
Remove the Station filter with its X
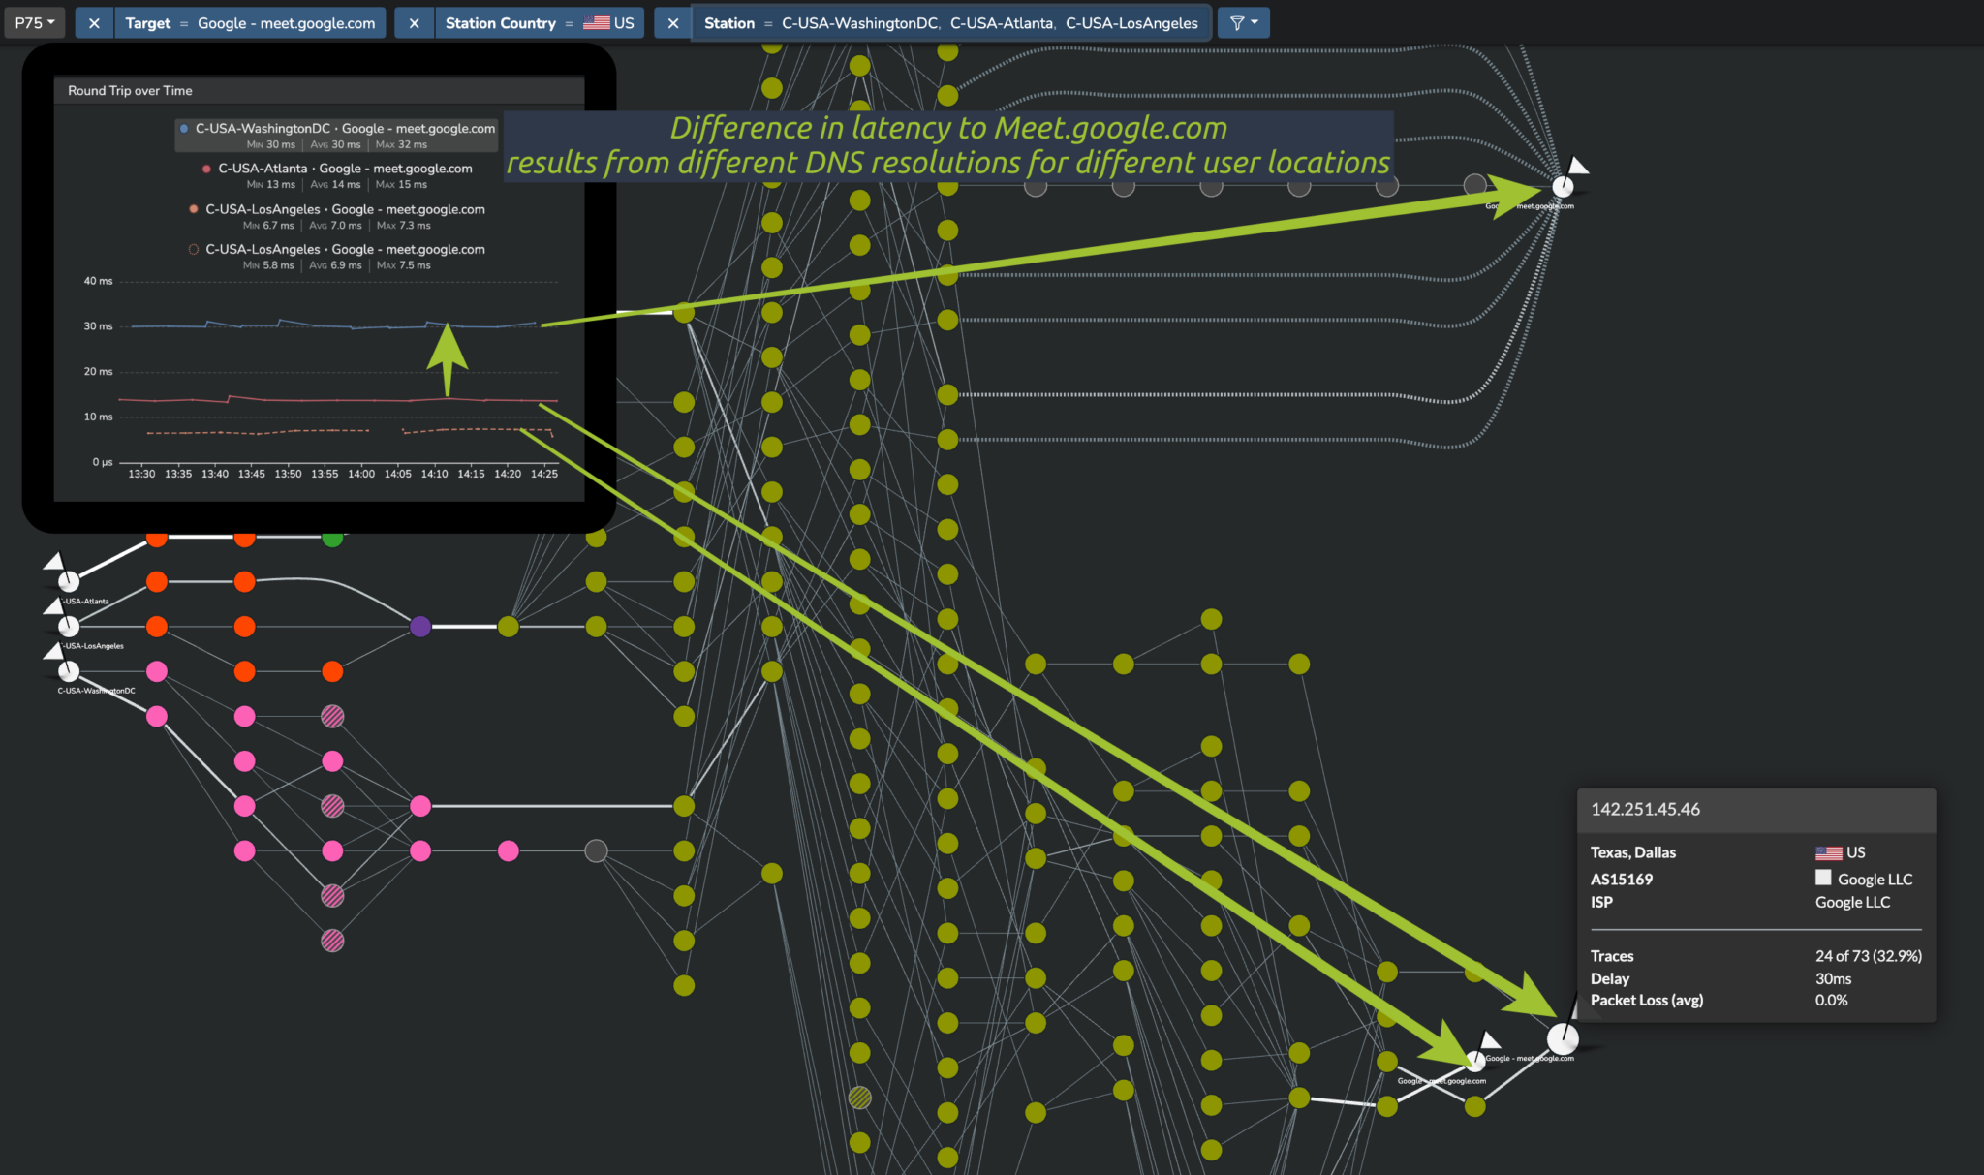[x=672, y=22]
